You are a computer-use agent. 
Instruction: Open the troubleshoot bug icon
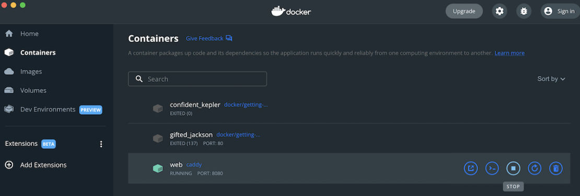[524, 11]
